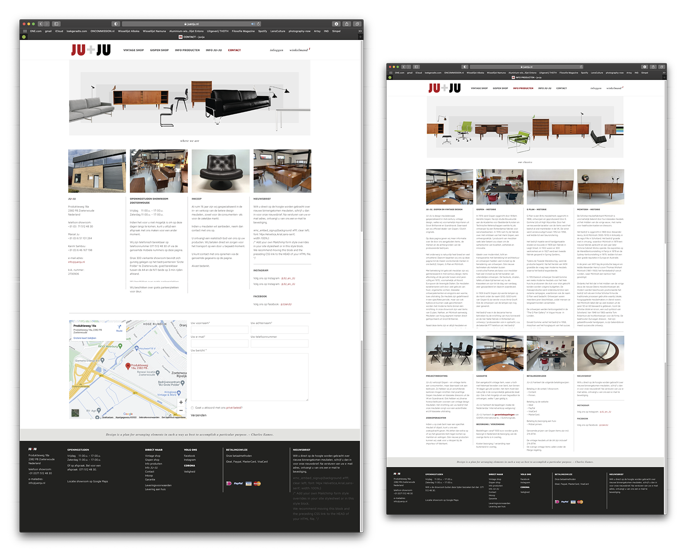Open Downloads in the CONTACT Safari window
This screenshot has width=681, height=557.
(336, 24)
